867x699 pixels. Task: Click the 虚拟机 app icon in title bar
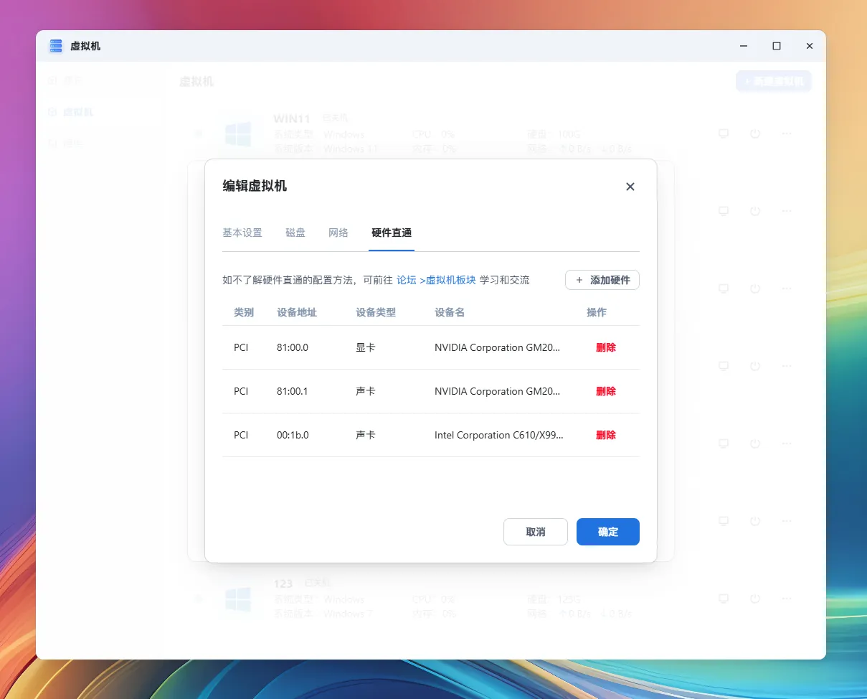pyautogui.click(x=56, y=46)
